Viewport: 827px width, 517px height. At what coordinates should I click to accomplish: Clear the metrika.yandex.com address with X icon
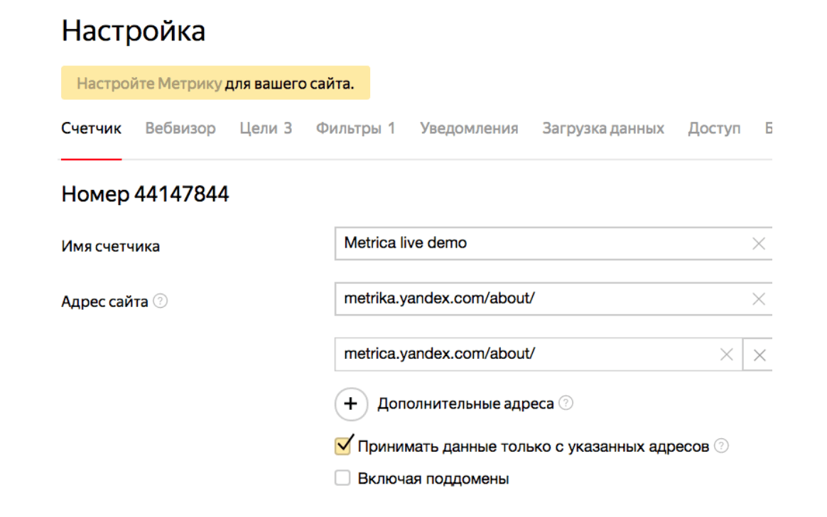758,299
